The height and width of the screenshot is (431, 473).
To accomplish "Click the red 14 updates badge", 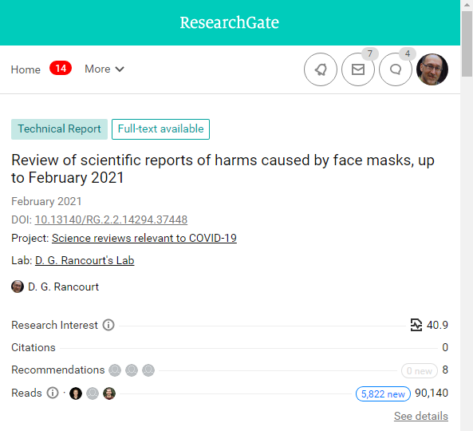I will (x=61, y=68).
